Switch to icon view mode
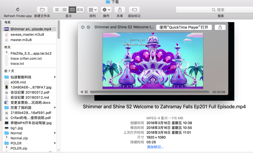The height and width of the screenshot is (153, 253). pos(57,10)
